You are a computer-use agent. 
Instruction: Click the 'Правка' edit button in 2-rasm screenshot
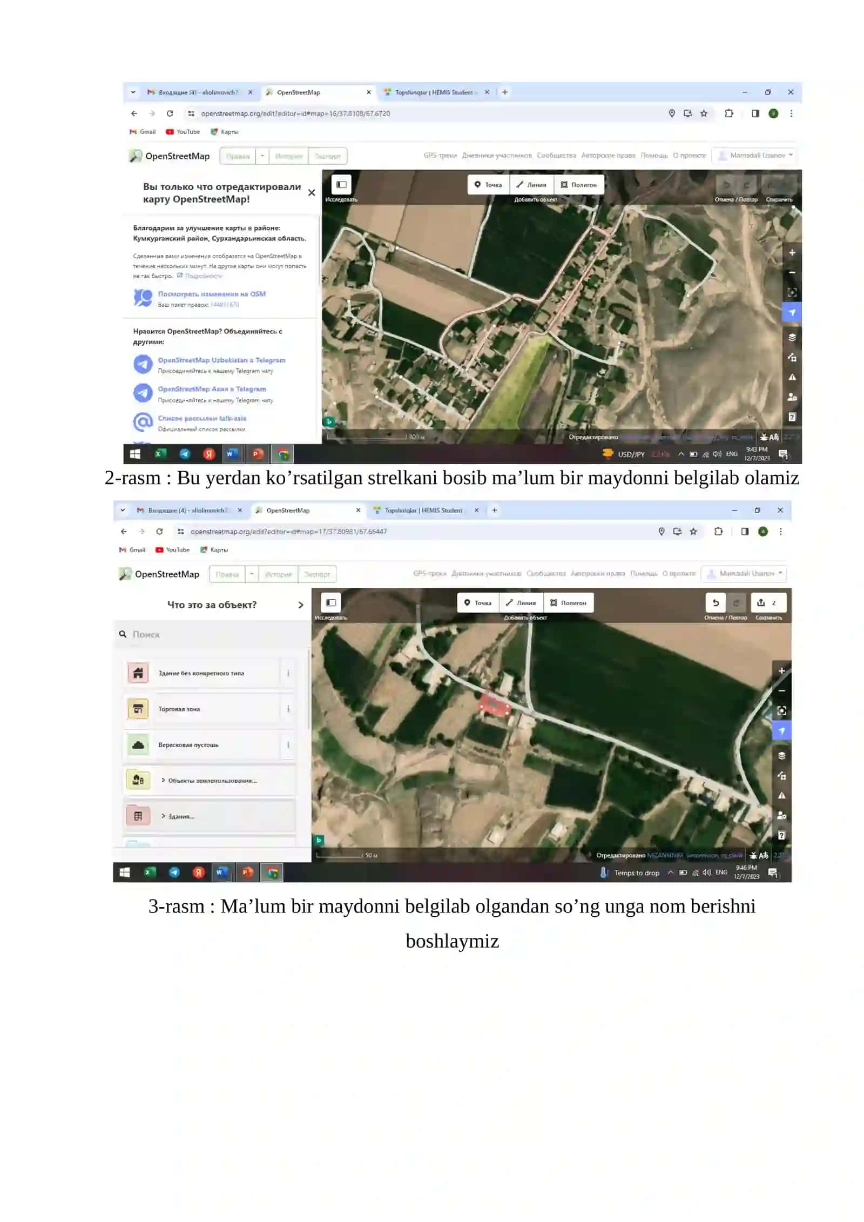238,156
